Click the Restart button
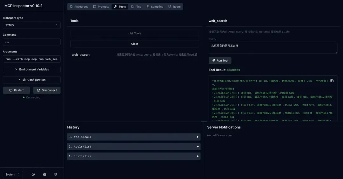 (x=17, y=90)
